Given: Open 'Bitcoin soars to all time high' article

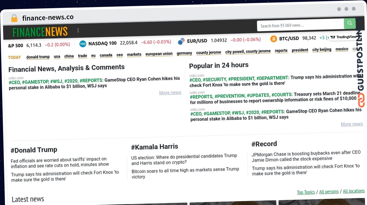Looking at the screenshot, I should (x=185, y=173).
